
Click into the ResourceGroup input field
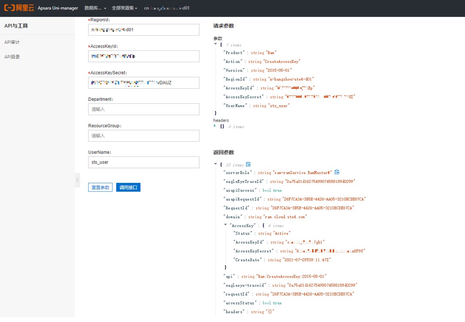(x=144, y=136)
